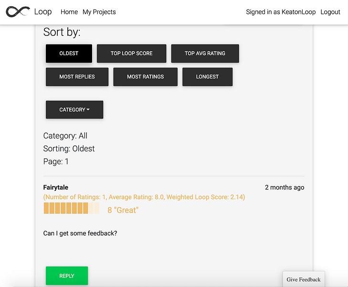Click the Loop infinity logo icon
348x287 pixels.
click(x=18, y=11)
